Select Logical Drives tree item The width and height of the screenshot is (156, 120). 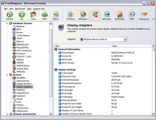(x=22, y=93)
